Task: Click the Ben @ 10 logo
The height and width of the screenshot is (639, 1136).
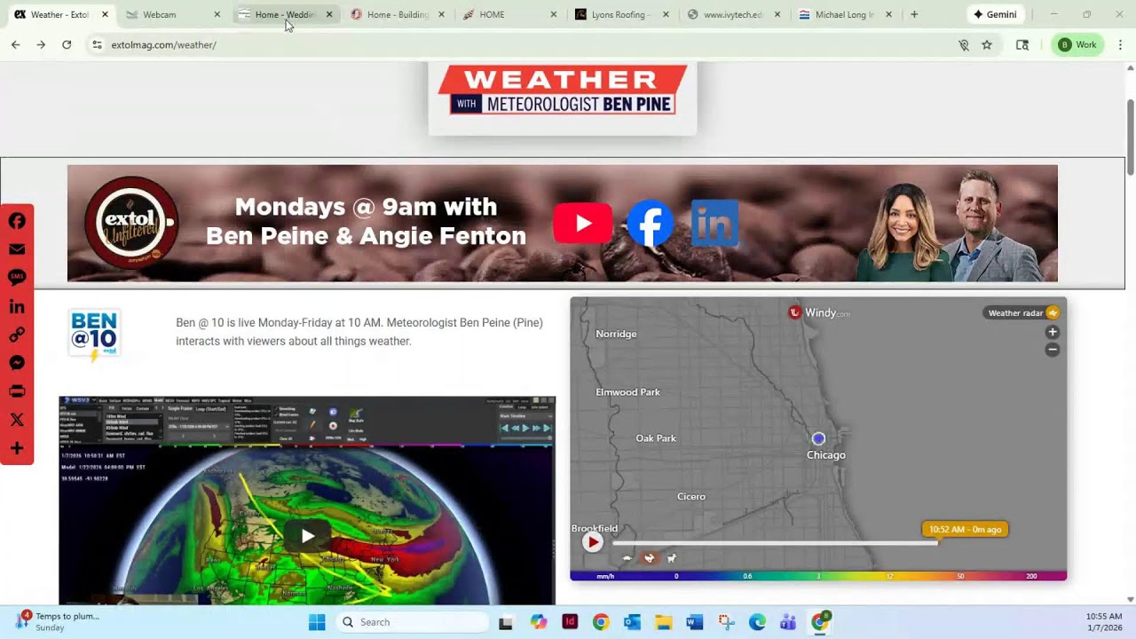Action: (94, 335)
